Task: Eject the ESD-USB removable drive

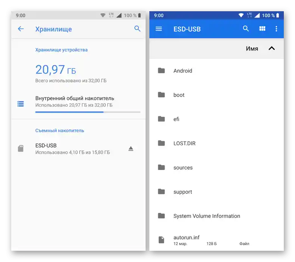Action: point(131,149)
